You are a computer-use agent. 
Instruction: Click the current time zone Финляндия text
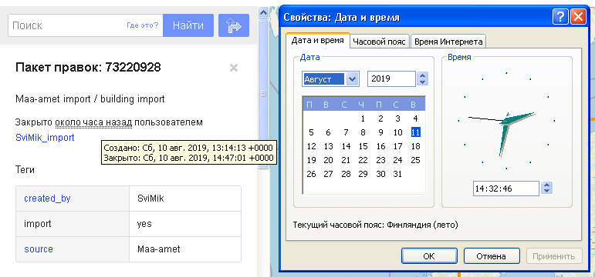pyautogui.click(x=376, y=225)
